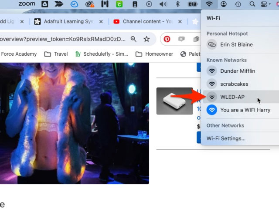
Task: Bookmark this page with star icon
Action: click(x=146, y=39)
